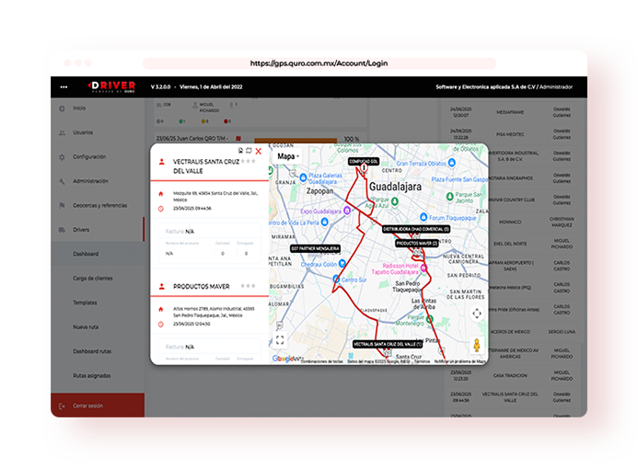Open the map camera controls button
Image resolution: width=638 pixels, height=468 pixels.
click(477, 314)
